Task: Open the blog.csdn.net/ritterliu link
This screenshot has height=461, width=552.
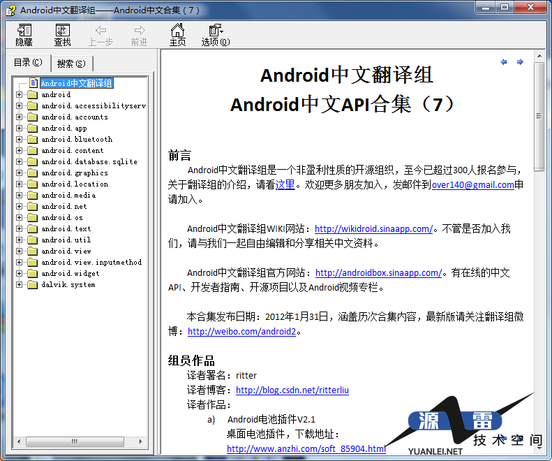Action: tap(292, 390)
